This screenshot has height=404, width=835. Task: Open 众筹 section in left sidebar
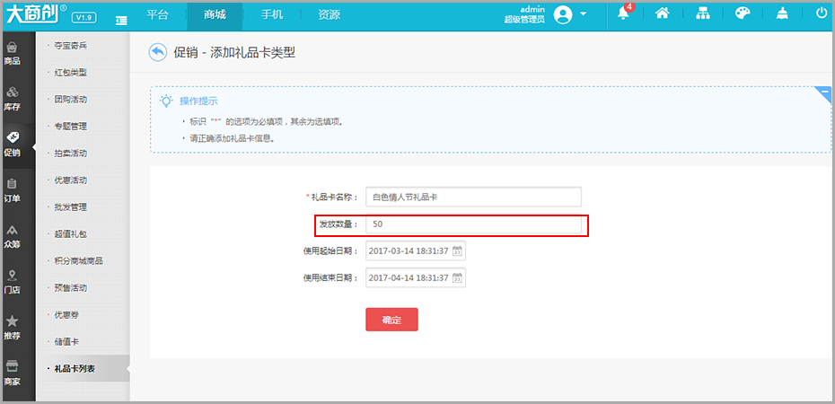click(x=13, y=237)
